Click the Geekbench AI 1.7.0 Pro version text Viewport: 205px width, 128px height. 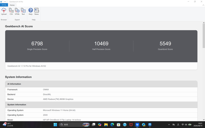point(27,66)
